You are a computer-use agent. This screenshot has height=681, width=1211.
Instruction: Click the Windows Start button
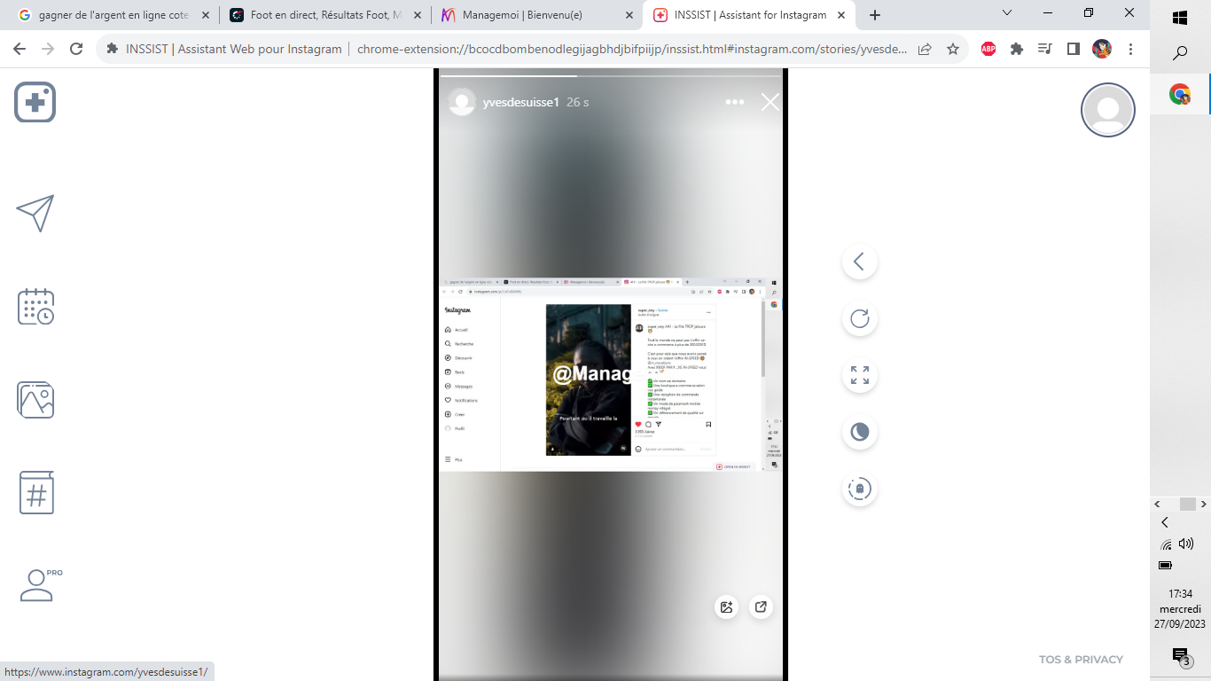1180,18
